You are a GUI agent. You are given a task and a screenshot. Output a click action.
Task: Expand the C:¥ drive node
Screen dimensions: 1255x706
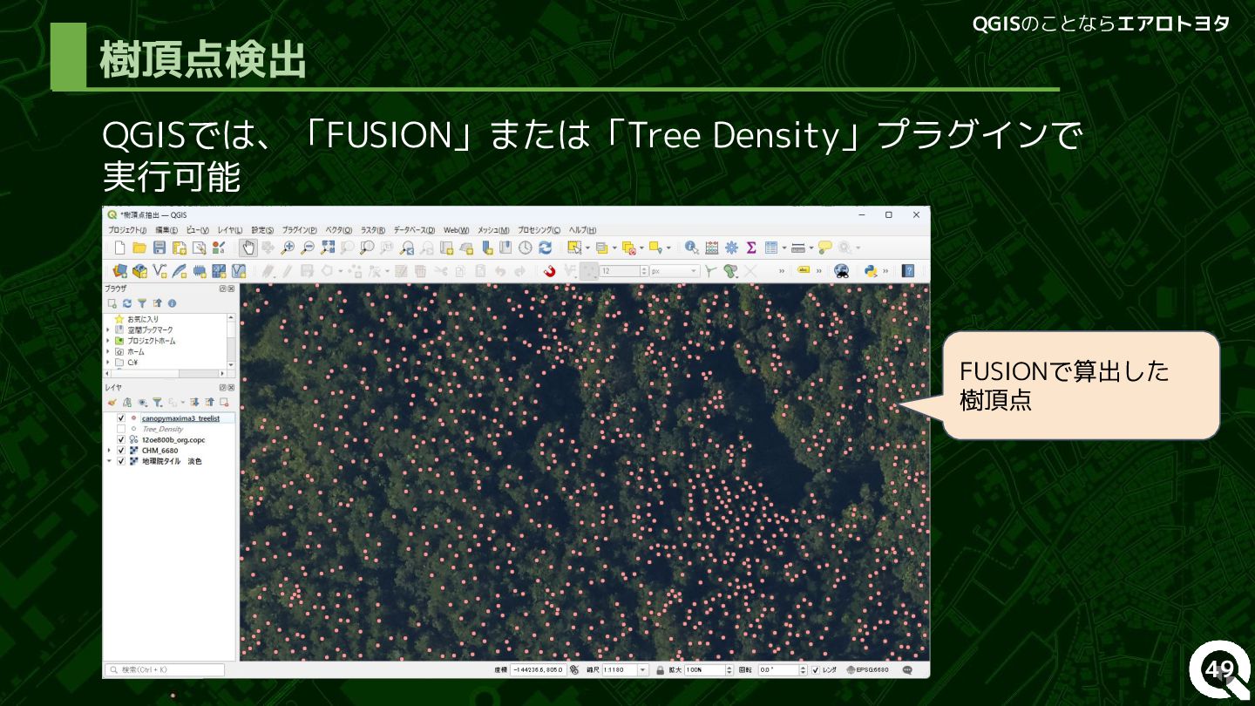tap(109, 362)
